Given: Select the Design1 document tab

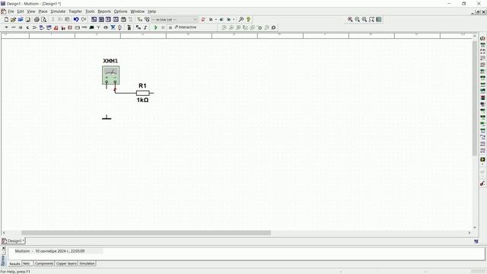Looking at the screenshot, I should [13, 241].
